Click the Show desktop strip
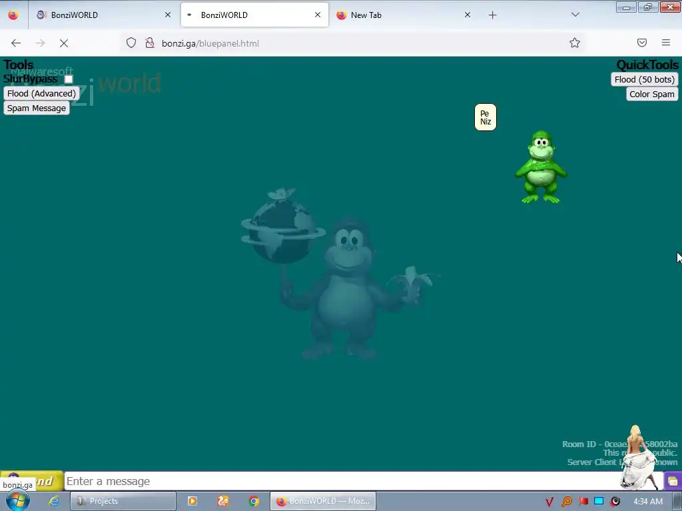The height and width of the screenshot is (511, 682). [677, 501]
